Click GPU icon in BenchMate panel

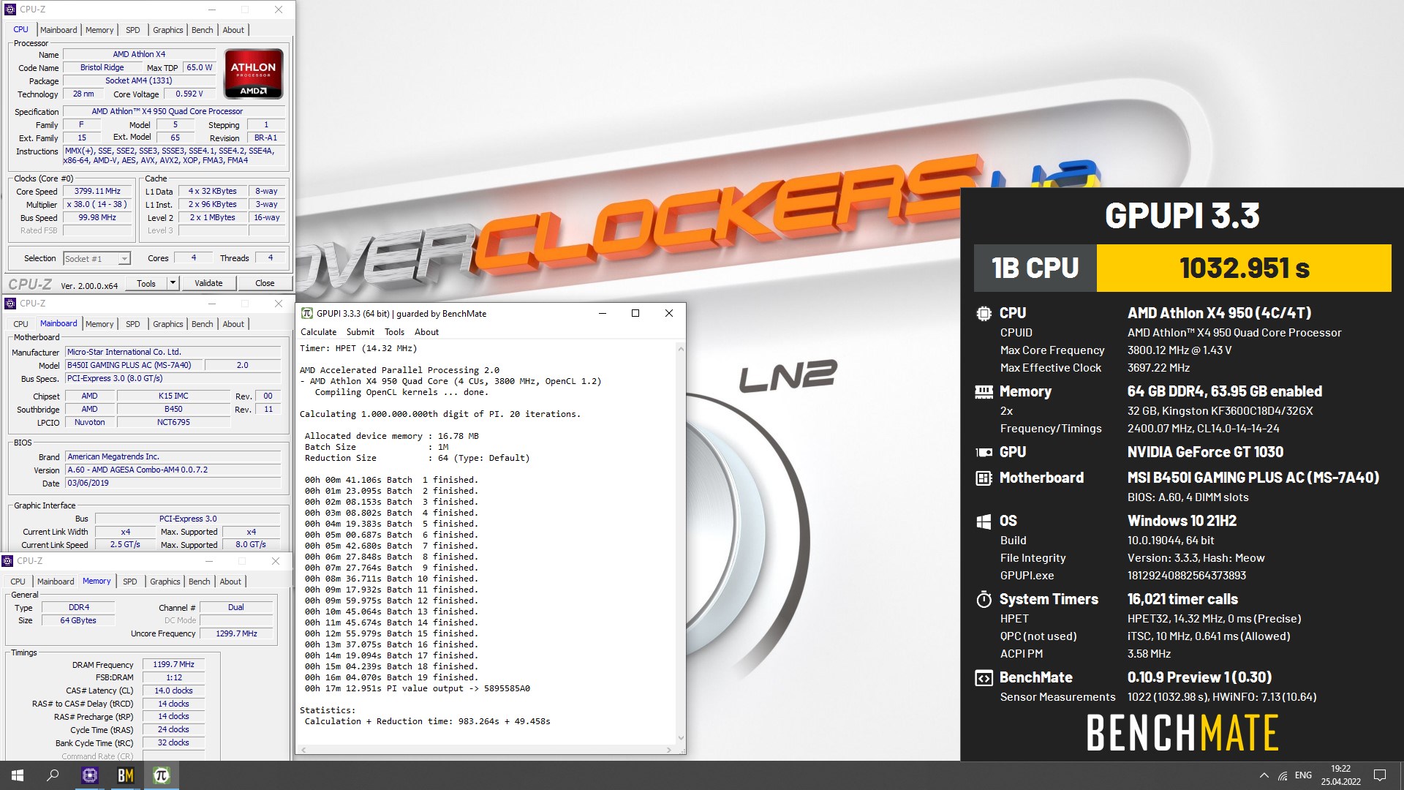tap(984, 452)
